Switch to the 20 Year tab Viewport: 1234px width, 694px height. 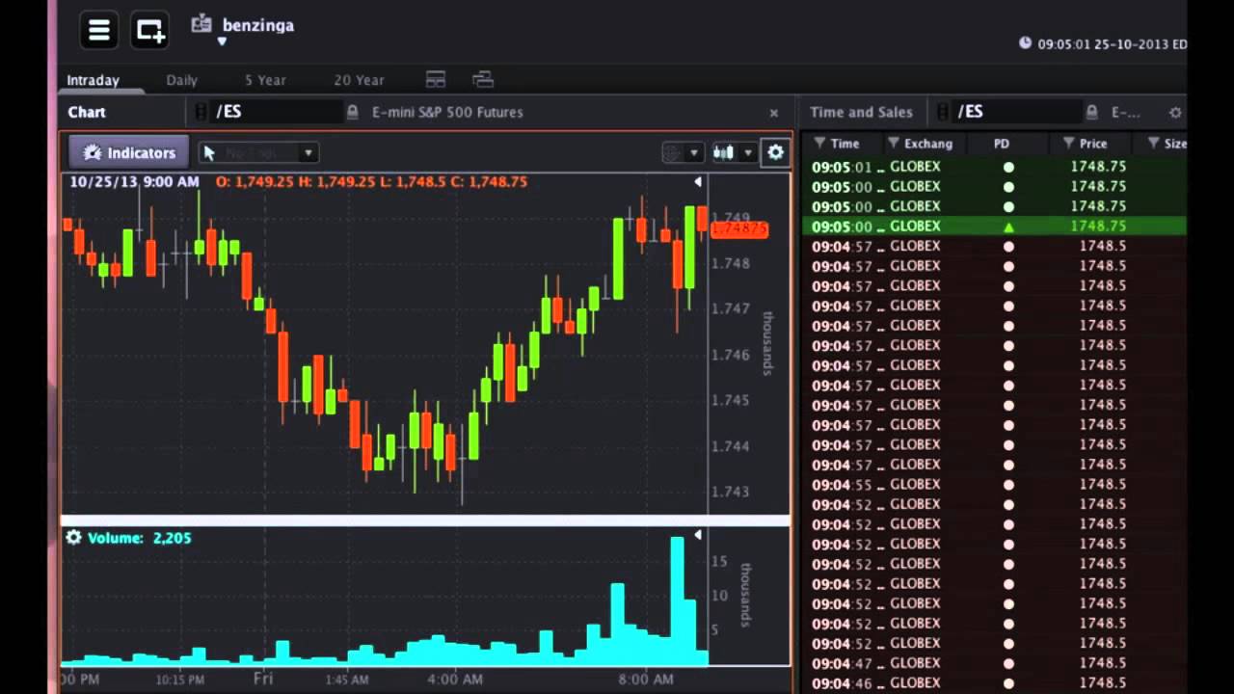tap(359, 80)
